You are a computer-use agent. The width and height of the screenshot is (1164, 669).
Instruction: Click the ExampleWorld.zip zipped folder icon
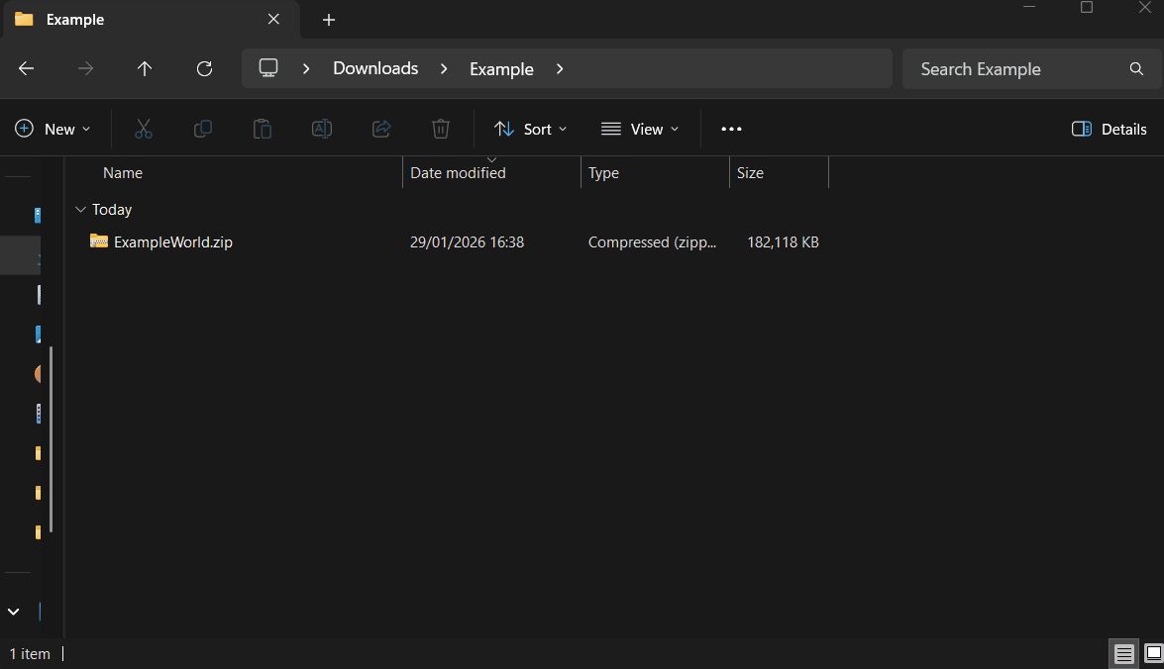point(99,241)
